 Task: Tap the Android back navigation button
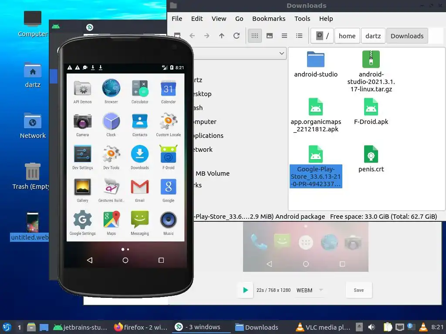tap(90, 260)
